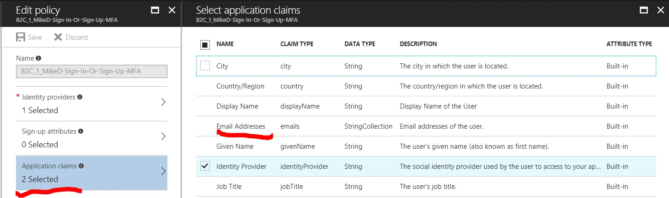The width and height of the screenshot is (669, 198).
Task: Click the Save disk icon
Action: (x=21, y=37)
